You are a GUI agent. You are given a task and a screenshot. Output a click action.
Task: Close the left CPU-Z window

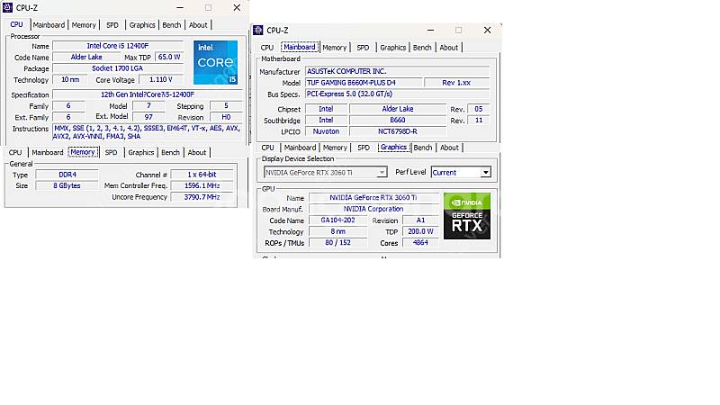point(237,7)
